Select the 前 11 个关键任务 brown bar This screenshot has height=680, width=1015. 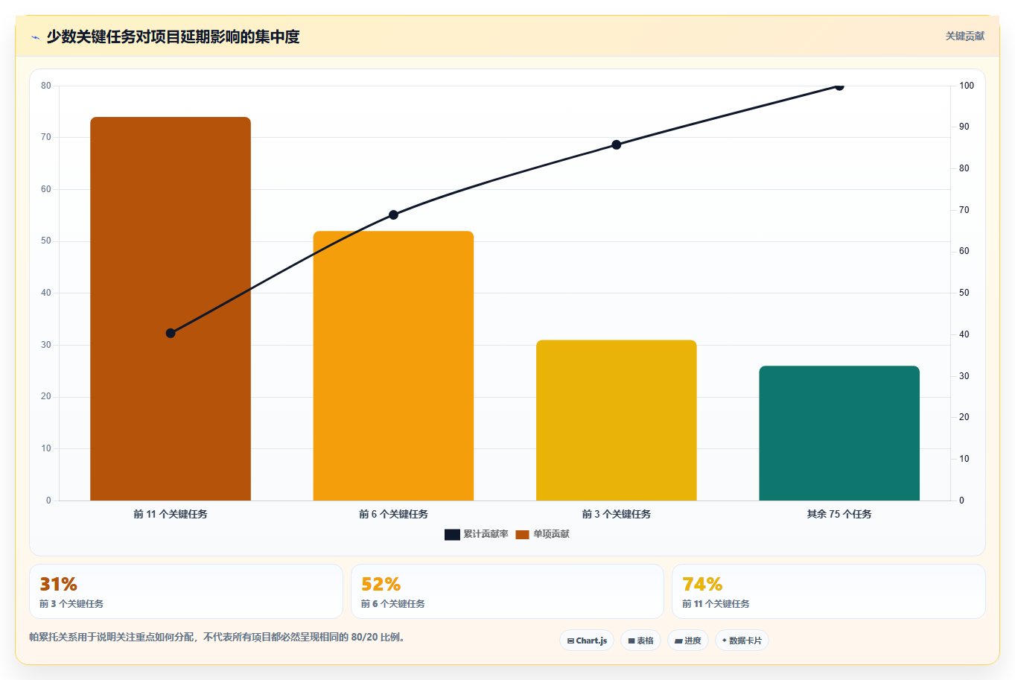pyautogui.click(x=171, y=308)
